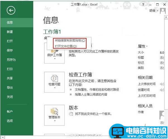Minimize the Excel window

150,5
